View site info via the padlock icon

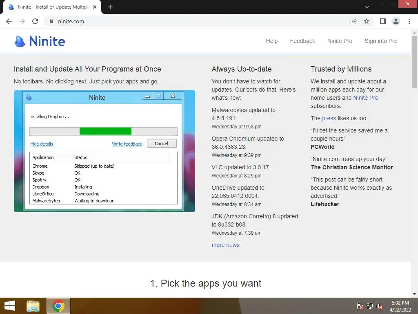[x=51, y=21]
